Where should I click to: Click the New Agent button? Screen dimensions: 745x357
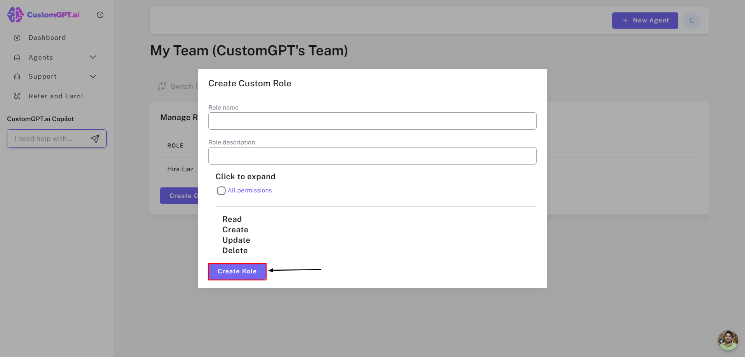pyautogui.click(x=645, y=21)
